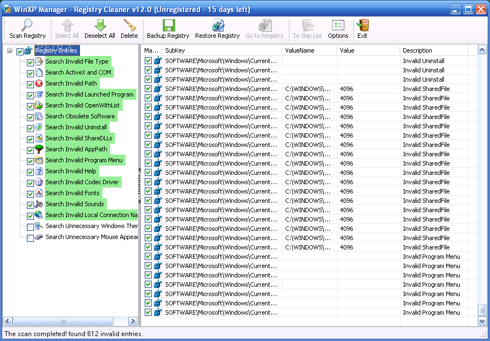490x341 pixels.
Task: Select the Search Unnecessary Mouse Appearance icon
Action: [39, 237]
